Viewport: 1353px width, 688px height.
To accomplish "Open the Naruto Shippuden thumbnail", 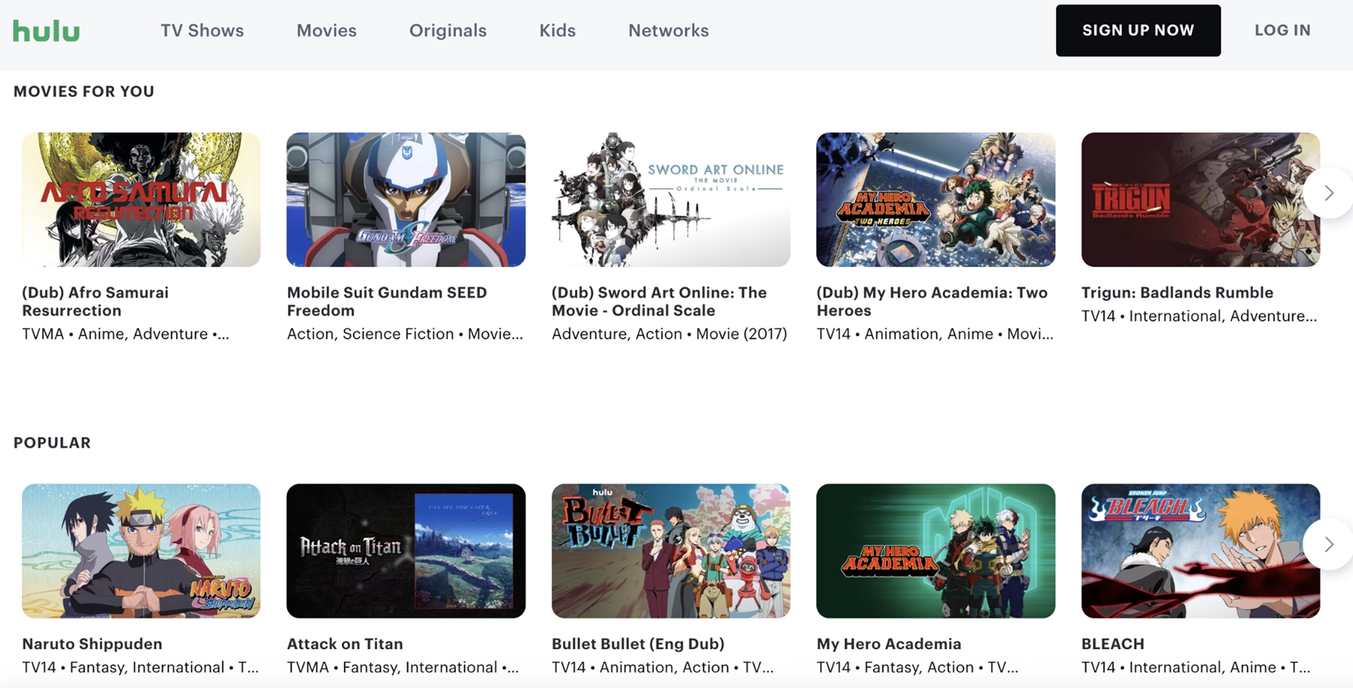I will [141, 551].
